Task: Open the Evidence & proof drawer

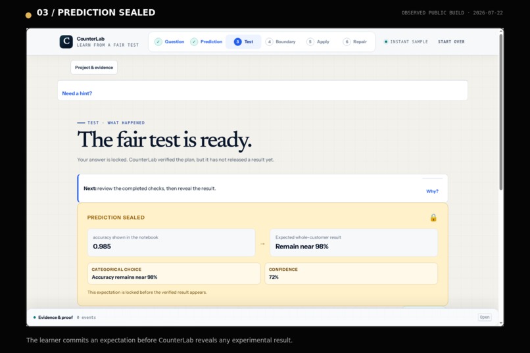Action: tap(485, 318)
